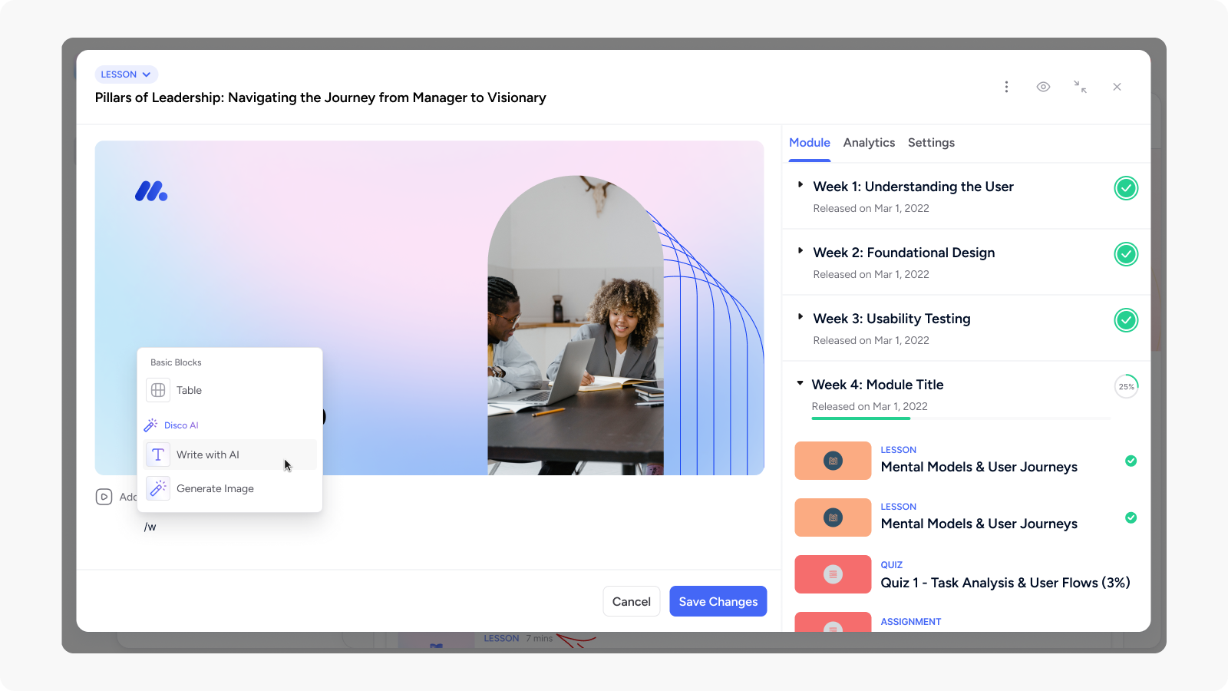1228x691 pixels.
Task: Click the Quiz 1 thumbnail icon
Action: [833, 574]
